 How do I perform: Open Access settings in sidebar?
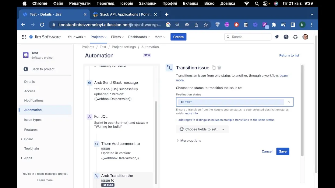tap(30, 91)
